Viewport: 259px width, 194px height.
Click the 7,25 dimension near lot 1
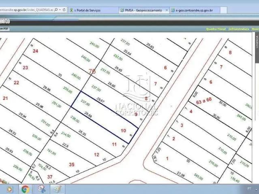click(x=158, y=150)
